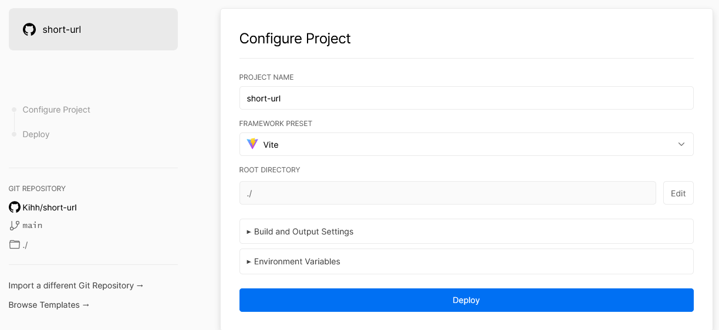Expand Build and Output Settings
Screen dimensions: 719x330
point(467,232)
